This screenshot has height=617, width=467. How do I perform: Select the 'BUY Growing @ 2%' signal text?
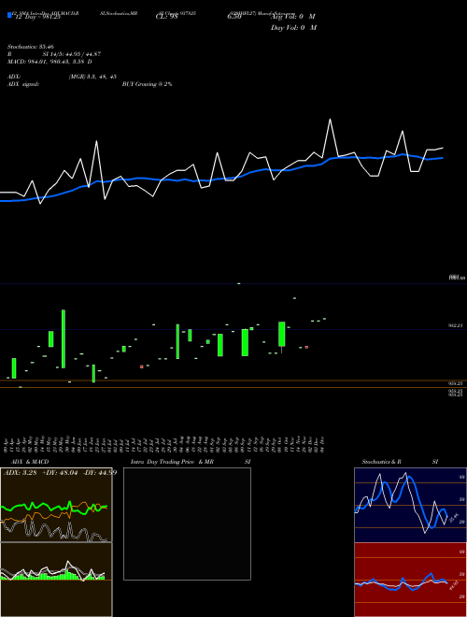147,84
